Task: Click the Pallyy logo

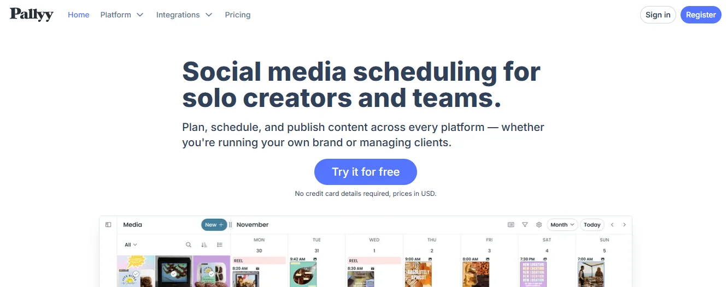Action: pos(32,15)
